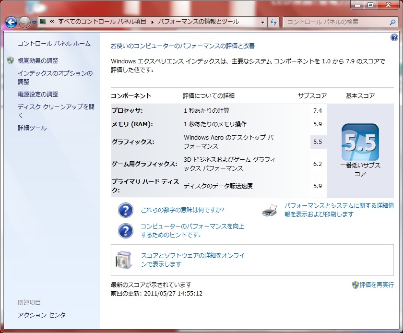This screenshot has height=333, width=403.
Task: Open the address bar history dropdown arrow
Action: point(262,22)
